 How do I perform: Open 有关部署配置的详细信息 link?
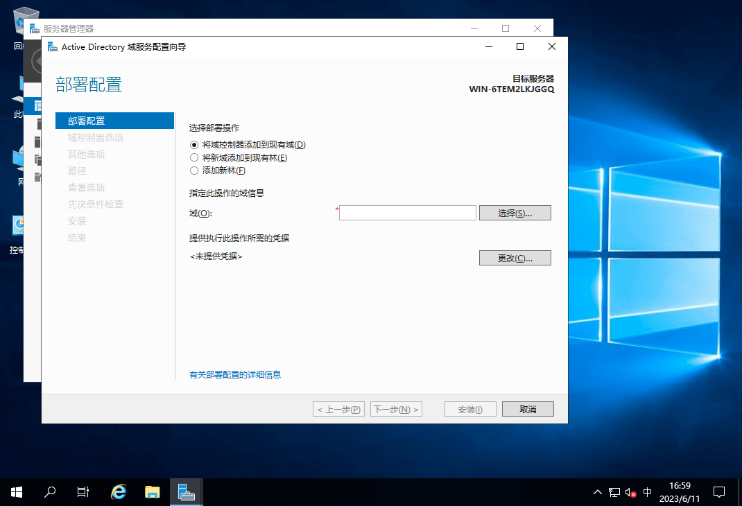click(x=235, y=374)
